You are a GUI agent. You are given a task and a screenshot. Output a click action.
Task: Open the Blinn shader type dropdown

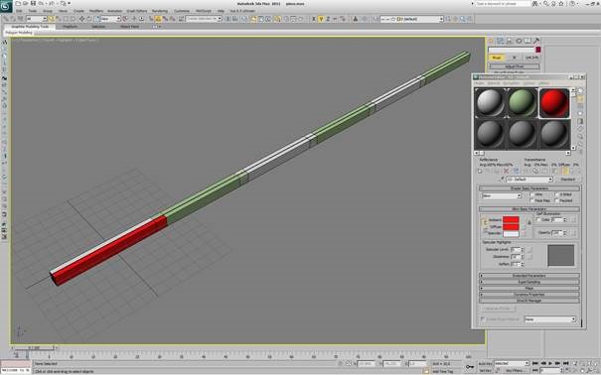pos(502,195)
